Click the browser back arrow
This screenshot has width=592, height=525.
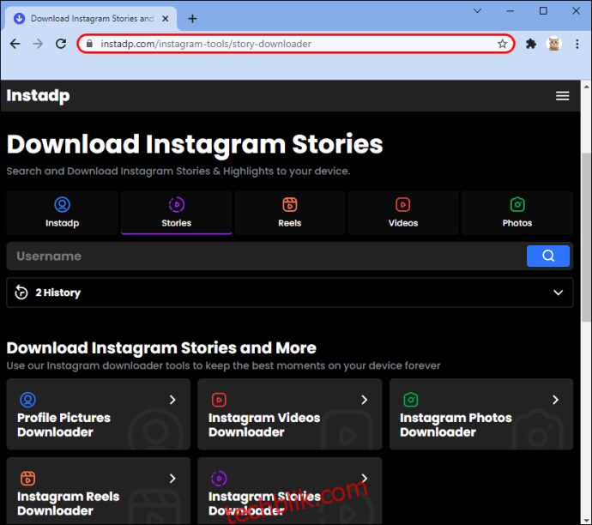coord(15,44)
